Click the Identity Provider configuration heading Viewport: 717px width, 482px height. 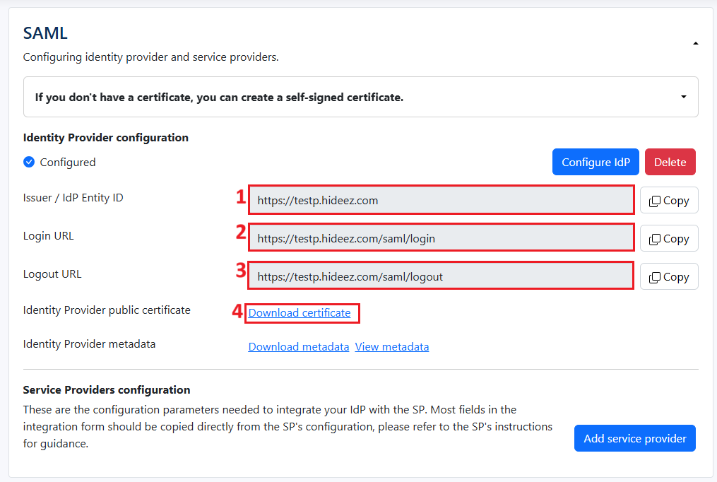point(105,138)
